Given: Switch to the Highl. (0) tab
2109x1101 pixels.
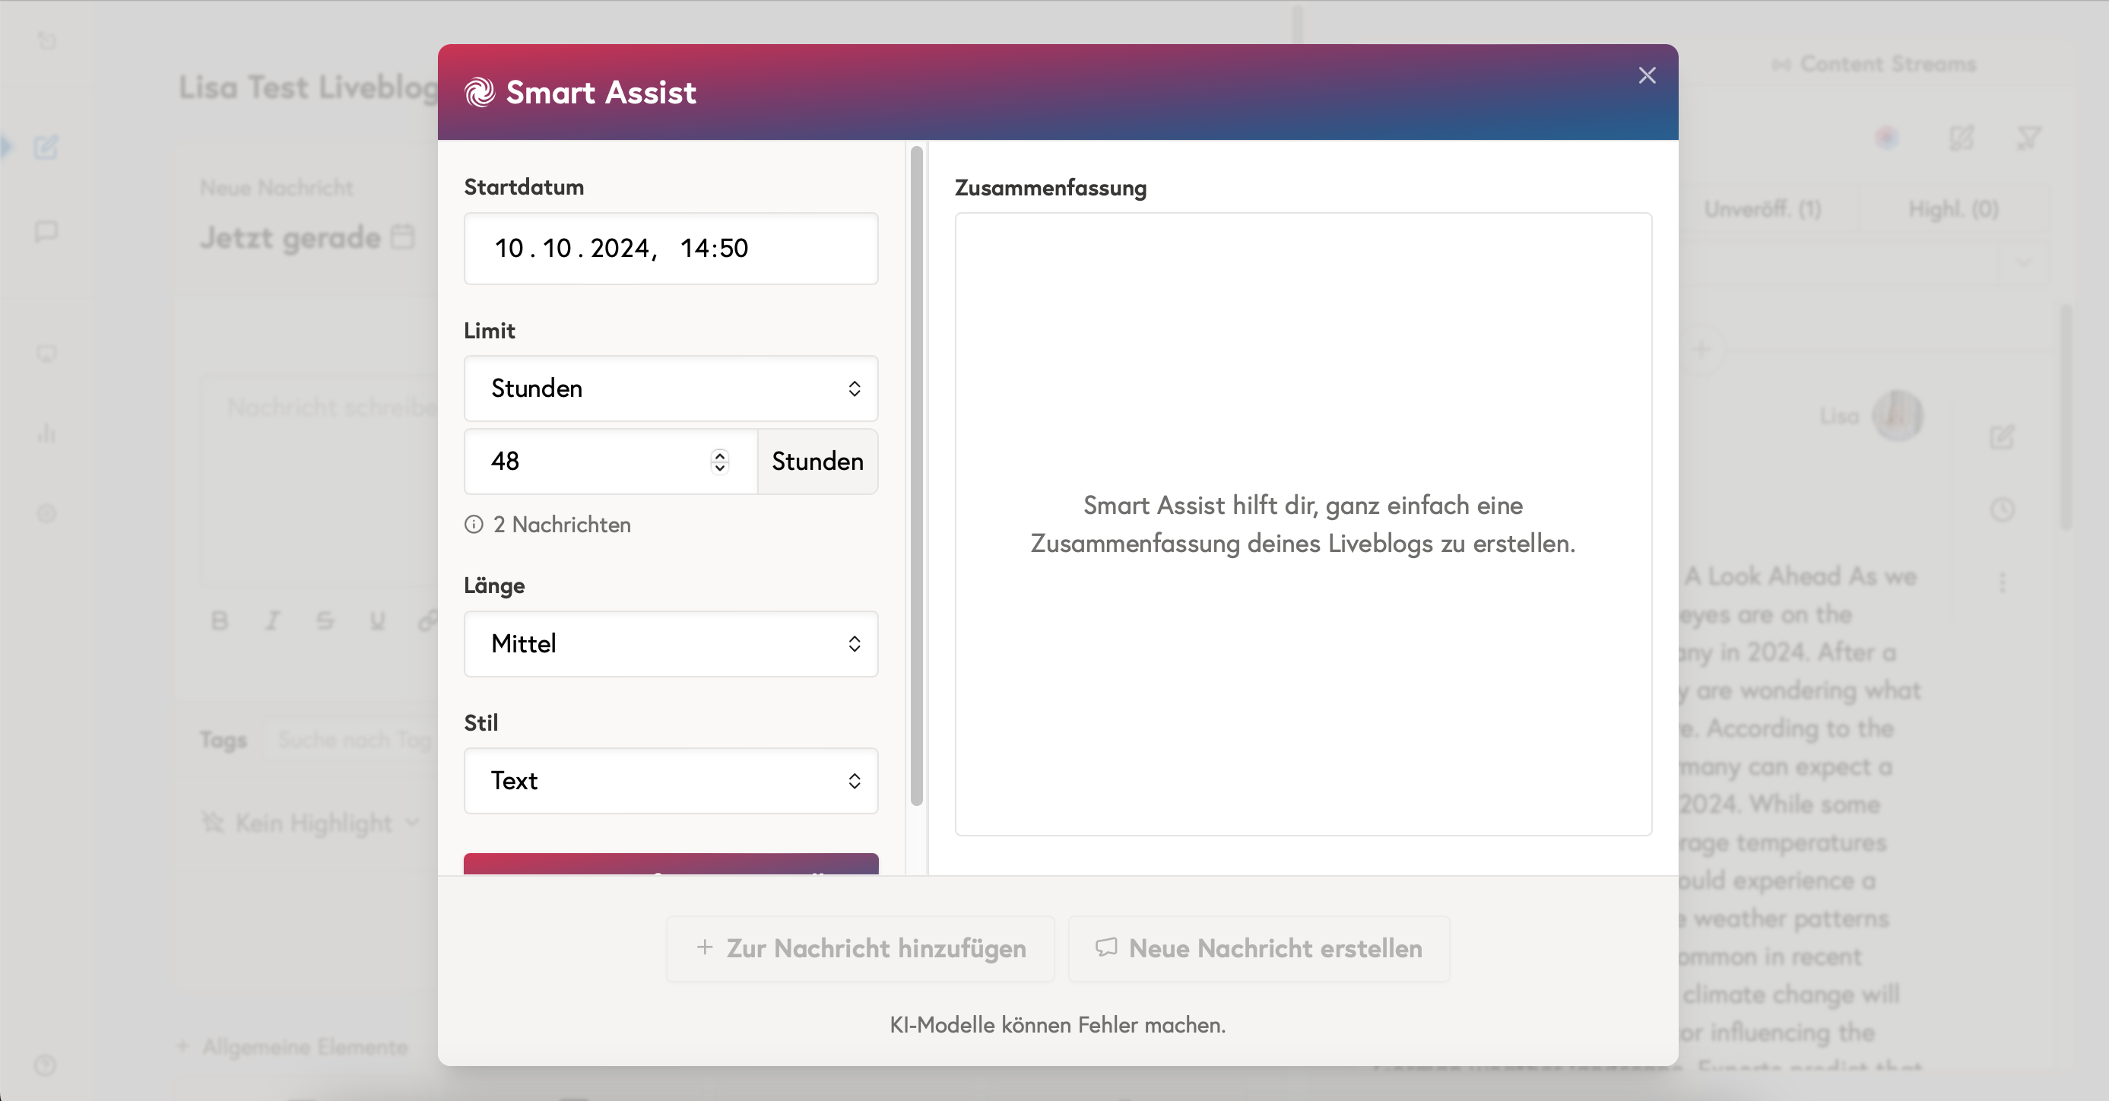Looking at the screenshot, I should pos(1953,210).
